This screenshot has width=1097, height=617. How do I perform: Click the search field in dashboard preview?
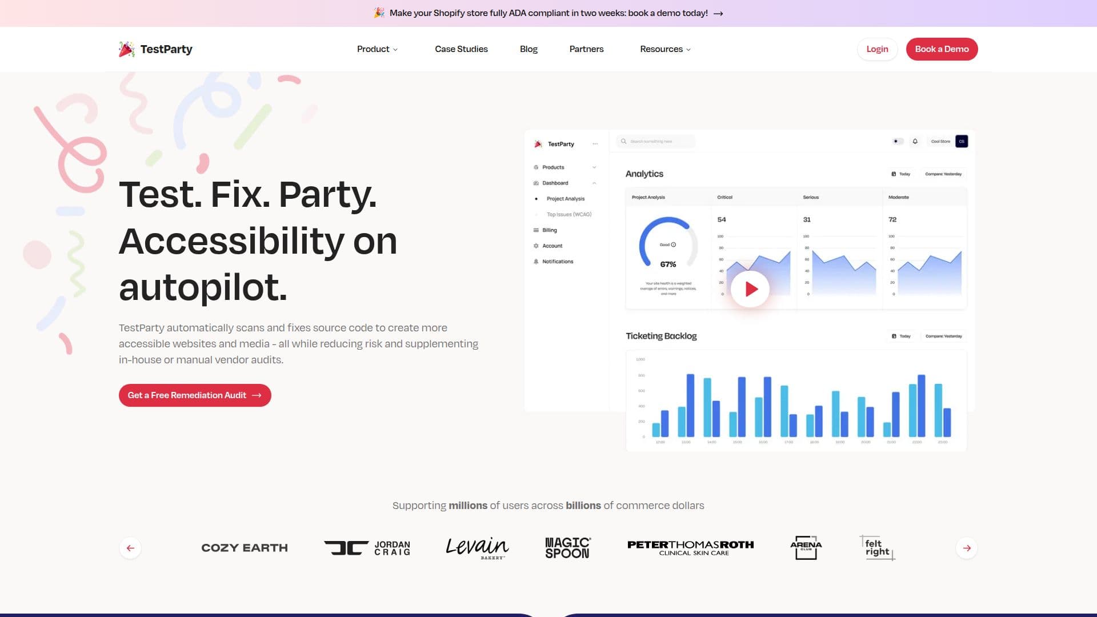[x=655, y=141]
